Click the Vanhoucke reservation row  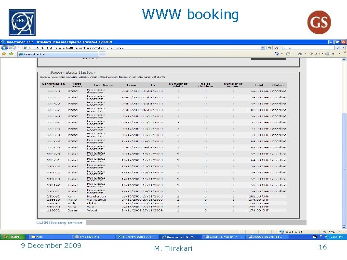pos(163,200)
